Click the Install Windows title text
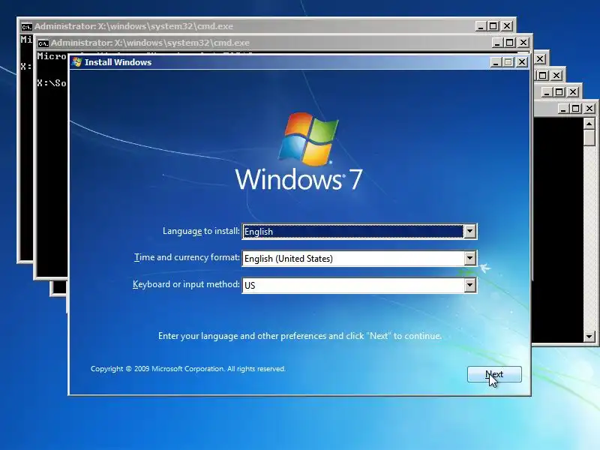 click(118, 62)
